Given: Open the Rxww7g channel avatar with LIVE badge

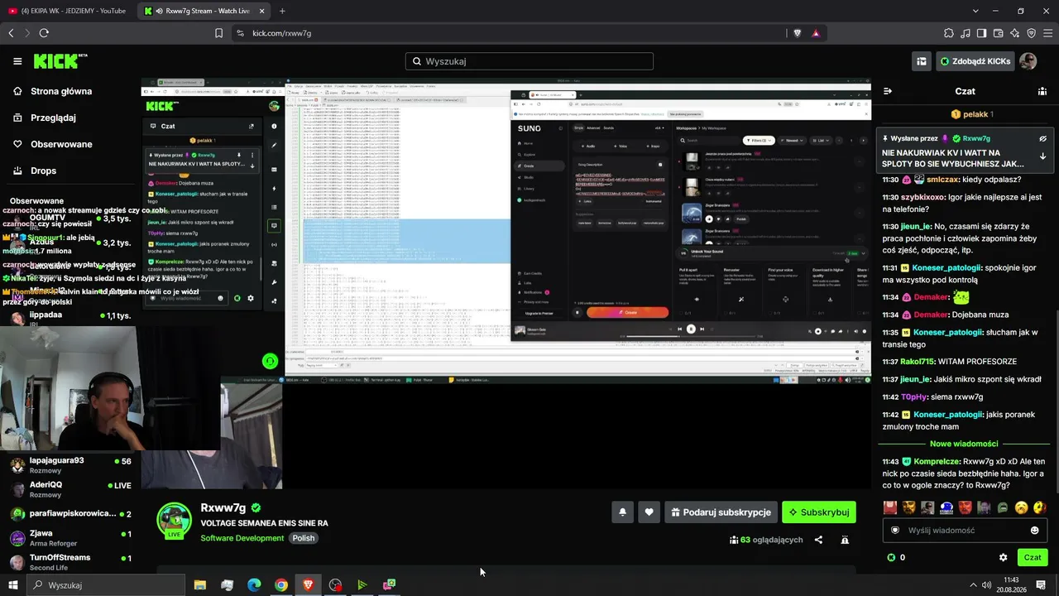Looking at the screenshot, I should coord(175,520).
